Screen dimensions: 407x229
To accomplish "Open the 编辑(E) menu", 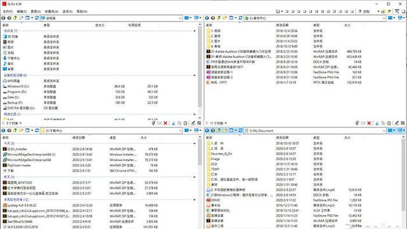I will tap(22, 11).
